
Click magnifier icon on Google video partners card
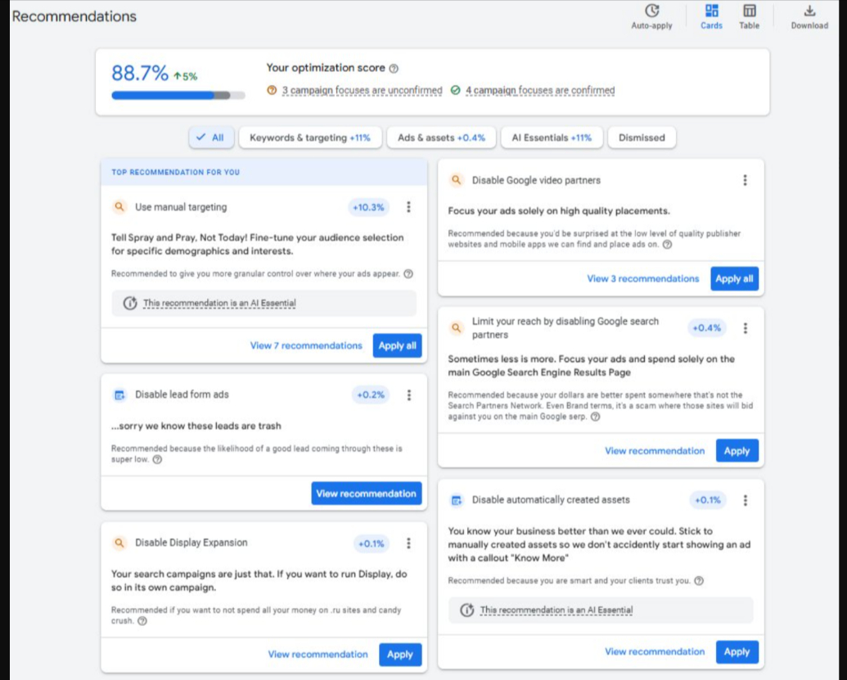click(457, 180)
